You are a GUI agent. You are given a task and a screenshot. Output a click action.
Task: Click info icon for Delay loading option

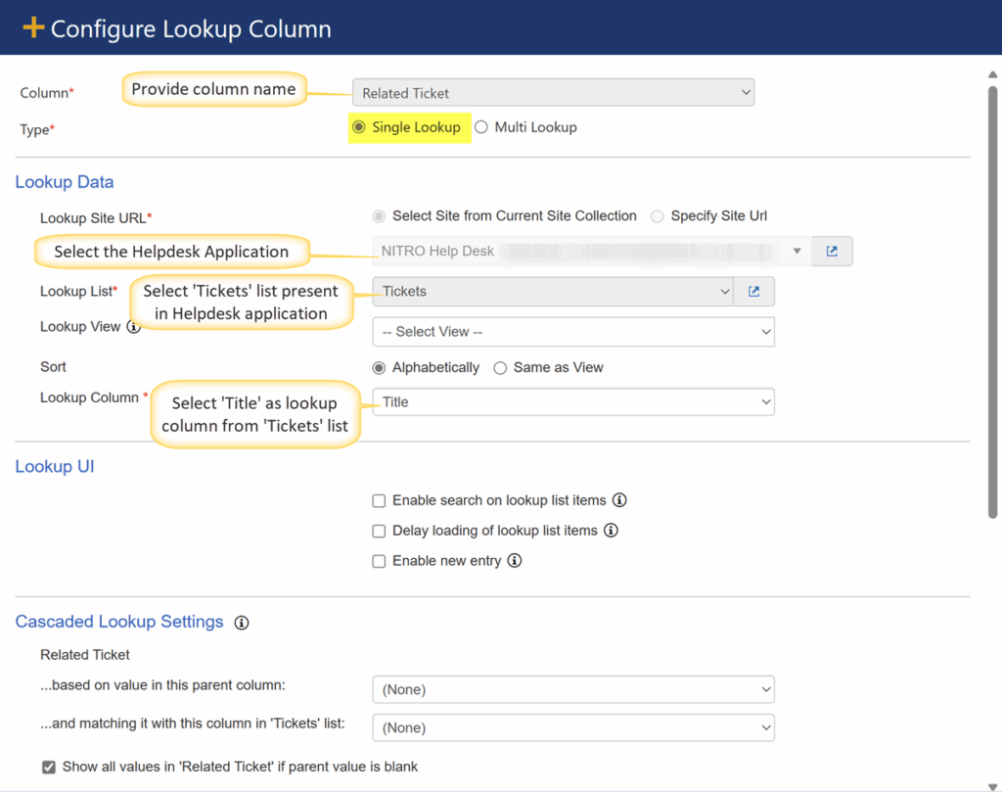(x=611, y=531)
